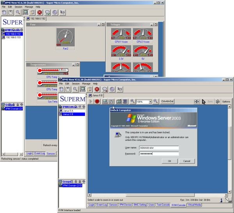Click the monitor icon in the KVM console toolbar
The height and width of the screenshot is (213, 234).
coord(105,101)
